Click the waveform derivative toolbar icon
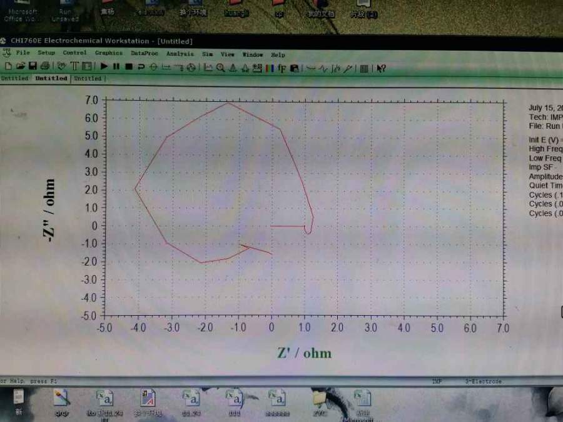The width and height of the screenshot is (563, 422). tap(323, 68)
